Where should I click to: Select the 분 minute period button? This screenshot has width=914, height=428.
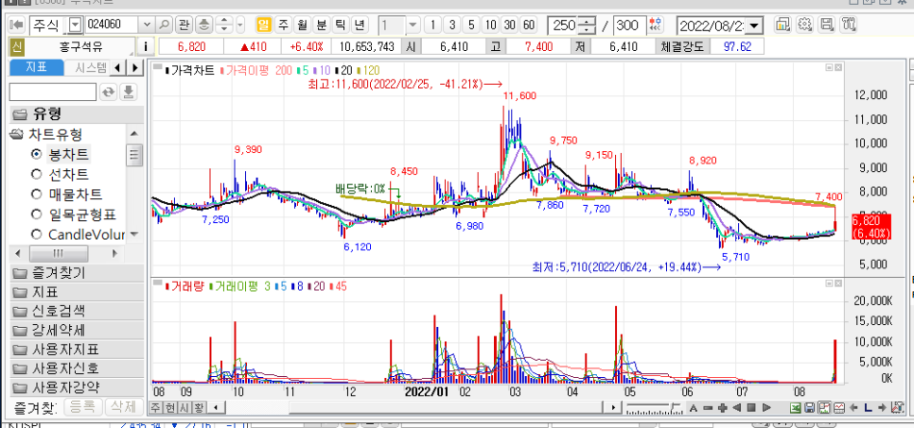[321, 26]
